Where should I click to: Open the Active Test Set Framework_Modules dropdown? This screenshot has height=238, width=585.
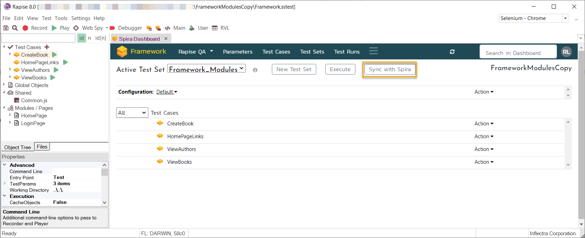point(206,69)
